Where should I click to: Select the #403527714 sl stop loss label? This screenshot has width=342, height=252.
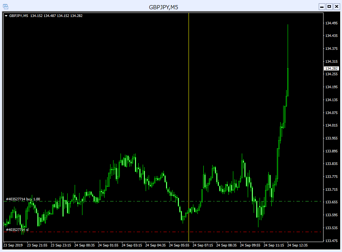click(17, 229)
